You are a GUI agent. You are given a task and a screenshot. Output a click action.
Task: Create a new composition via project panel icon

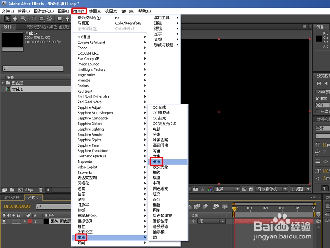(x=20, y=190)
